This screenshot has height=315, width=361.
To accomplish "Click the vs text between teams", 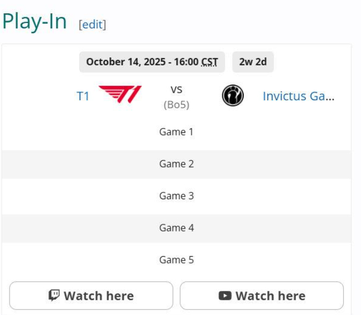I will [176, 89].
